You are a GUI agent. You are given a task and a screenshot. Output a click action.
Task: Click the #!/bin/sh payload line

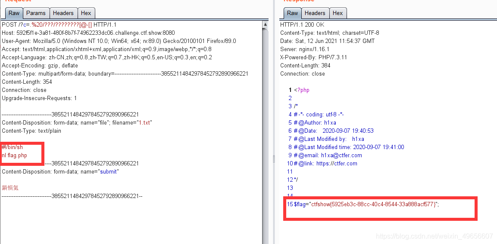click(x=12, y=147)
